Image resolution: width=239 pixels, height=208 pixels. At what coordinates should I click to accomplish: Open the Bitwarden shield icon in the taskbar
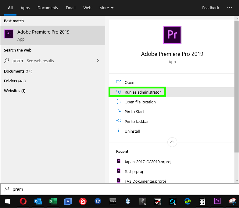coord(98,201)
